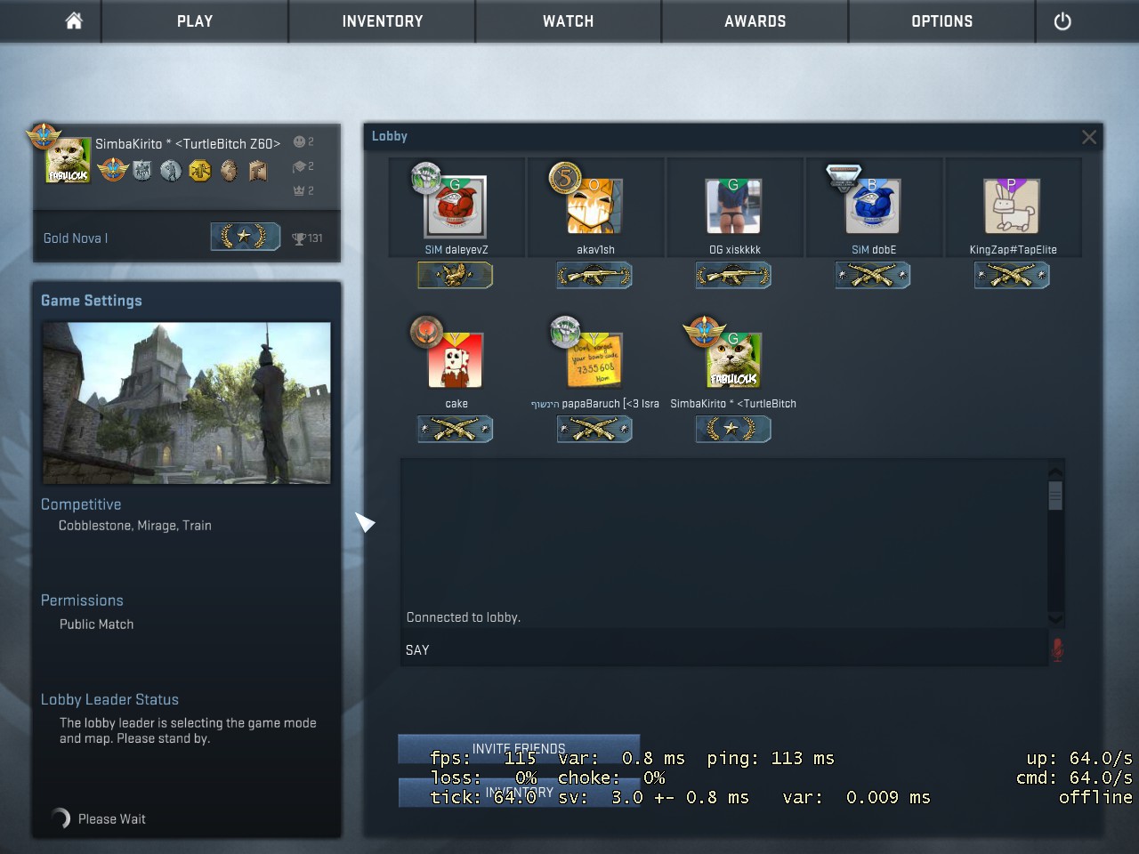Click the medal on SIM daleyevZ avatar
This screenshot has height=854, width=1139.
(x=426, y=178)
